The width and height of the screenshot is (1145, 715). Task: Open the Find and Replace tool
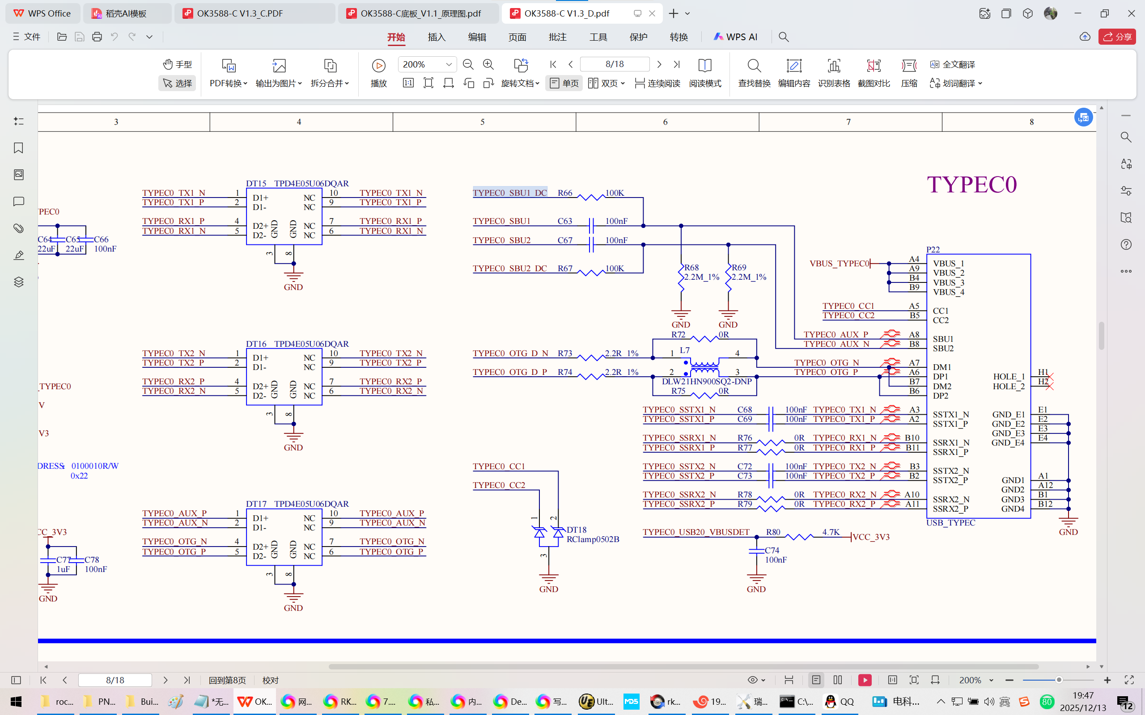(x=754, y=65)
